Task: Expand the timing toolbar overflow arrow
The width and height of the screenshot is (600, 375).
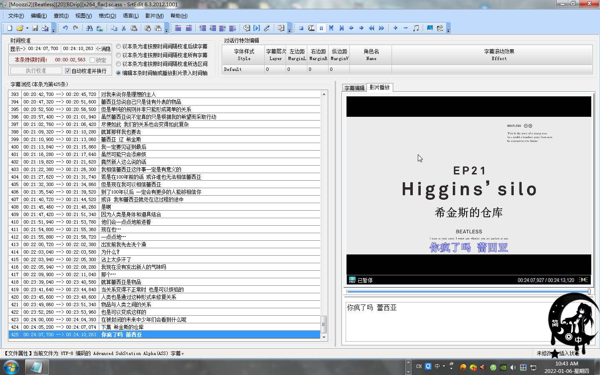Action: [x=290, y=29]
